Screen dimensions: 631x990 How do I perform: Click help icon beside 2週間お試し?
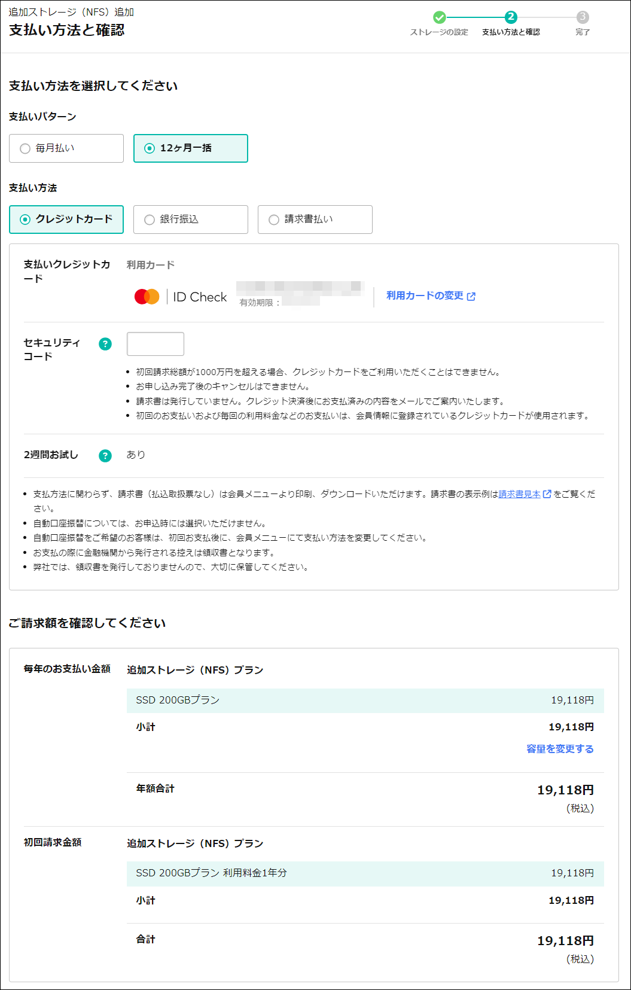105,456
